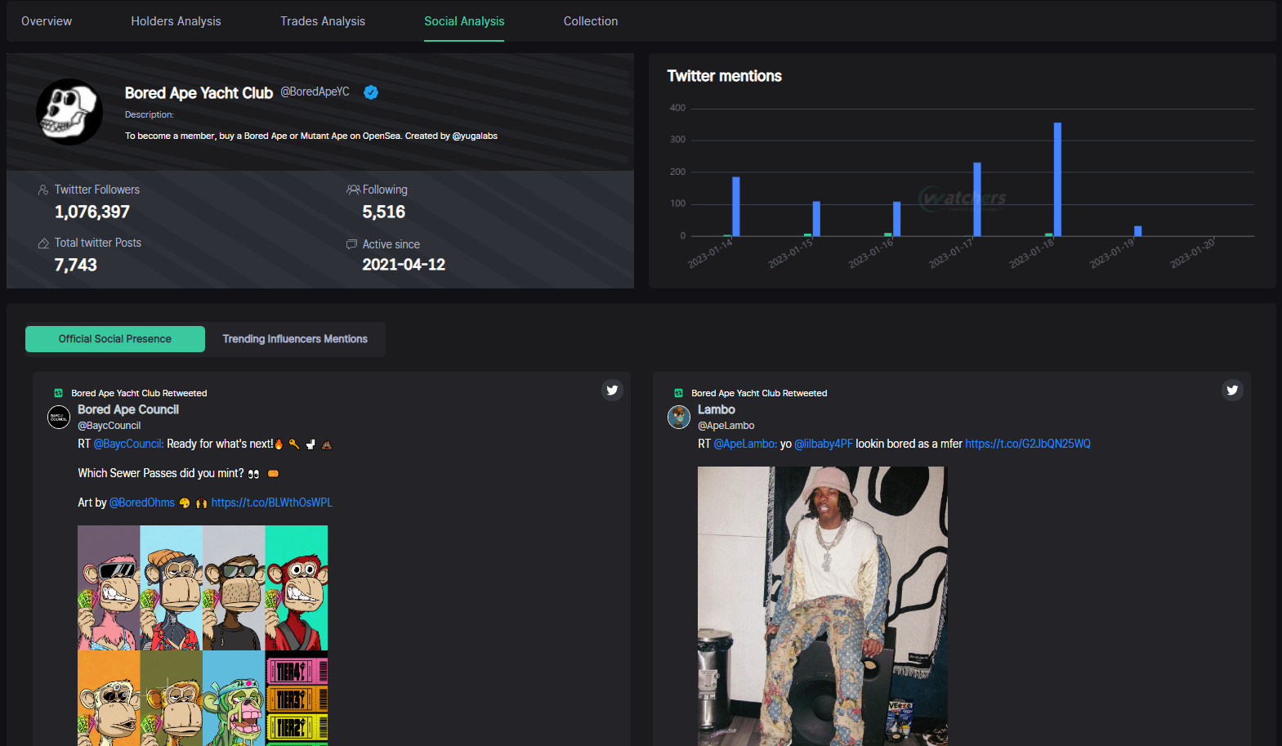Follow the t.co/G2JbQN25WQ link
This screenshot has height=746, width=1282.
[1027, 444]
